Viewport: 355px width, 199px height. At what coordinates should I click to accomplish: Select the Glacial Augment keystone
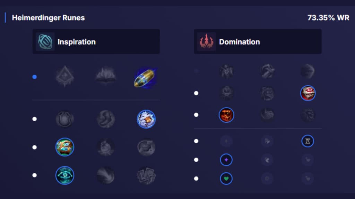(64, 77)
